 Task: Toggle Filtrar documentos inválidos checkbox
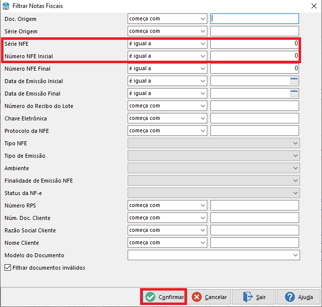(8, 268)
